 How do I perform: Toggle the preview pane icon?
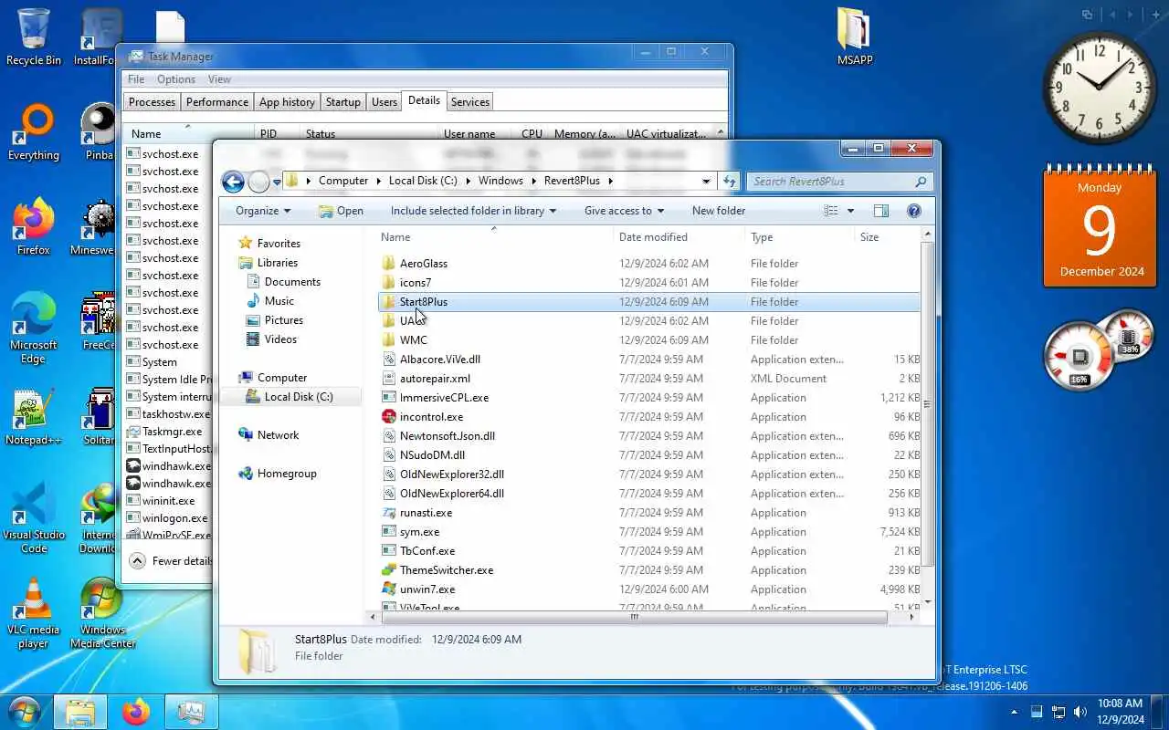pyautogui.click(x=880, y=211)
